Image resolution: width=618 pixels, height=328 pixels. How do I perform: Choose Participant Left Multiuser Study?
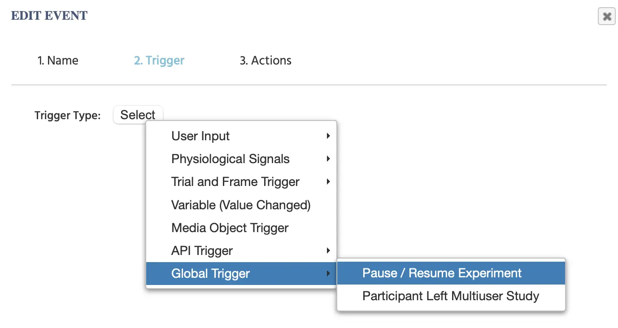(x=451, y=296)
